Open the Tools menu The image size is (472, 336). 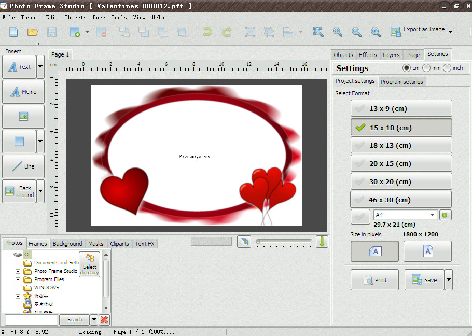click(119, 17)
